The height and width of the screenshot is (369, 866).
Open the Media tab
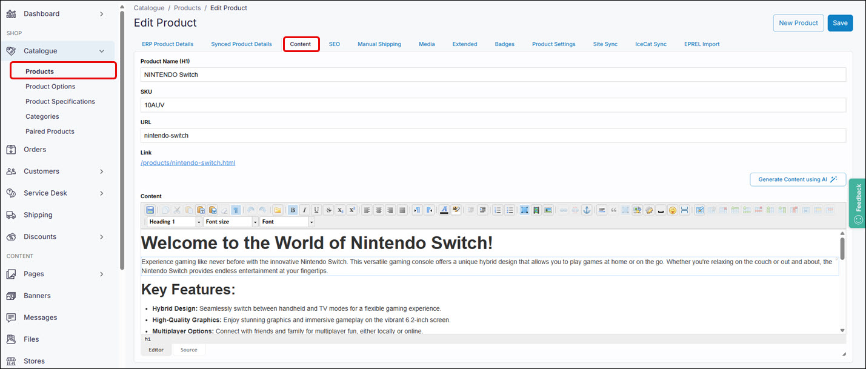(427, 44)
